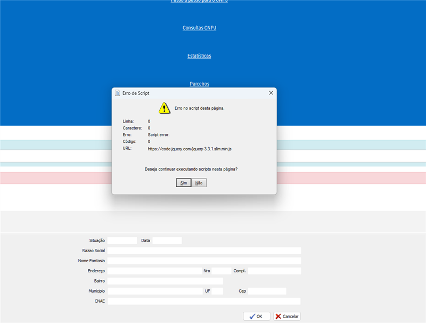Screen dimensions: 426x323
Task: Open the Consultas CNPJ link
Action: coord(199,28)
